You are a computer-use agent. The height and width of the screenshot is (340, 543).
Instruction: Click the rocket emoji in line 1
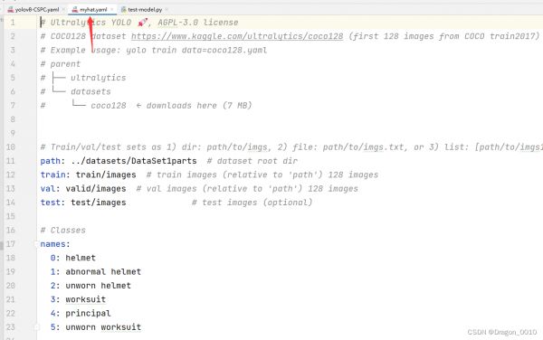point(143,23)
